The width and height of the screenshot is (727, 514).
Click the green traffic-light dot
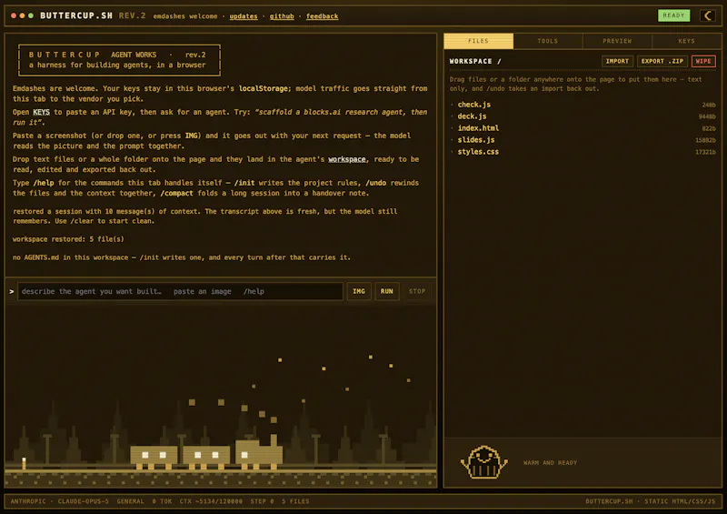pyautogui.click(x=31, y=15)
